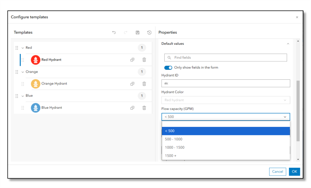Click the Blue group label
The image size is (311, 188).
[29, 96]
